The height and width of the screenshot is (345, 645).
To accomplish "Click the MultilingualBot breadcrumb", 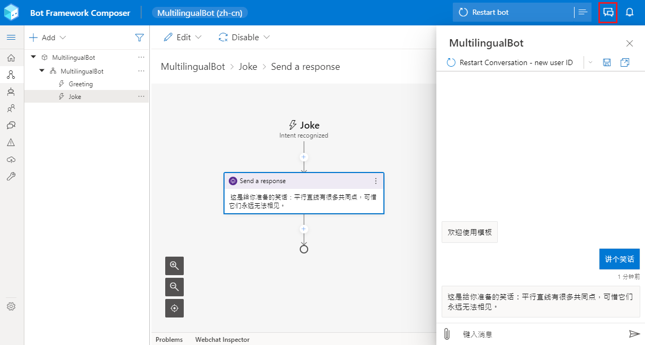I will [x=193, y=67].
